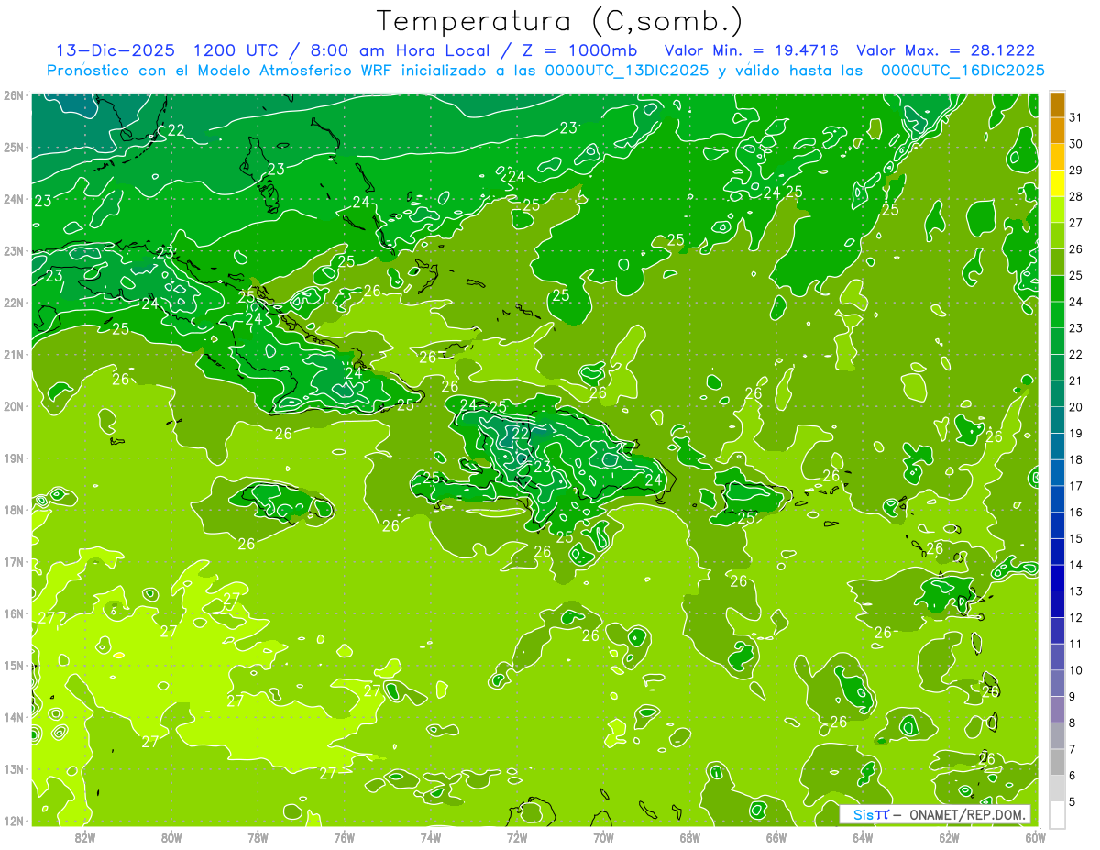Click colorbar label "29"
This screenshot has height=850, width=1100.
click(x=1075, y=170)
